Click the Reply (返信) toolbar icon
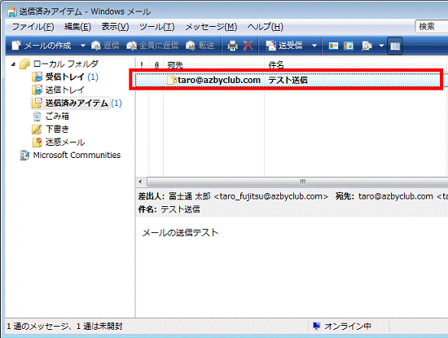 [x=105, y=46]
